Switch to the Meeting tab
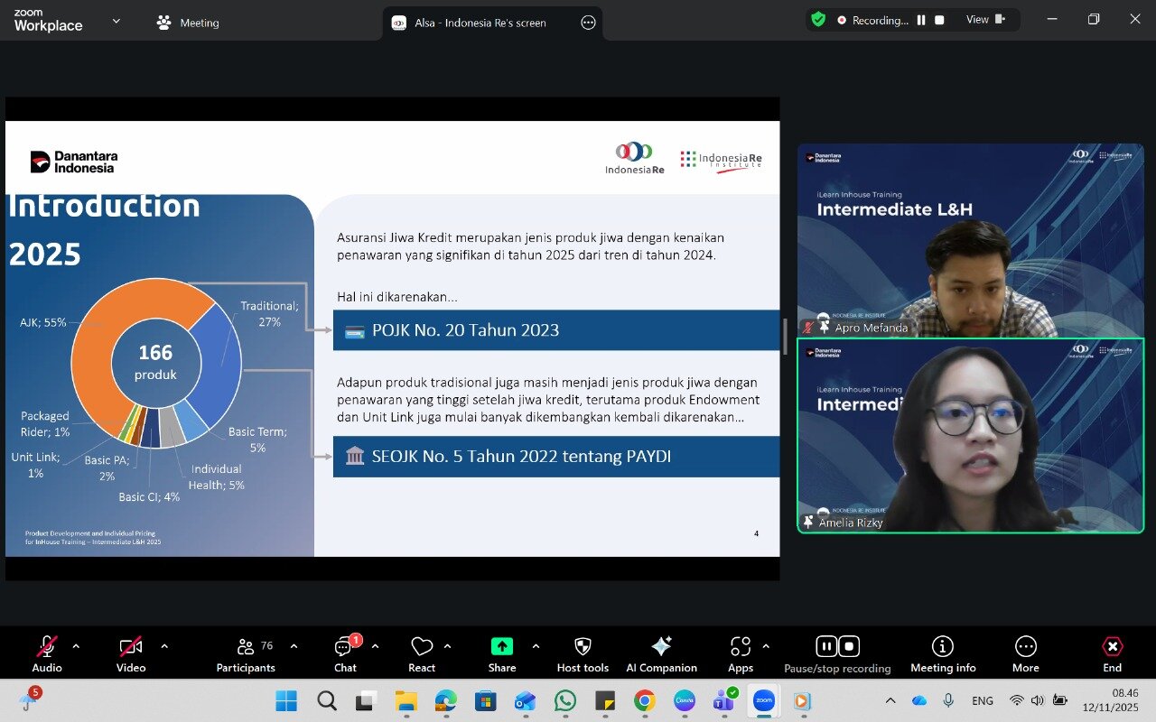 (x=188, y=23)
